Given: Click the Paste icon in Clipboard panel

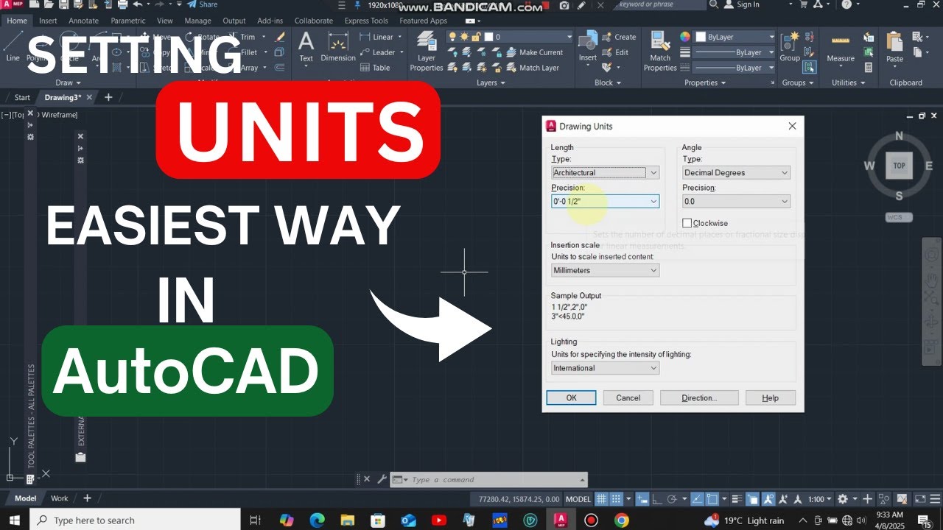Looking at the screenshot, I should pyautogui.click(x=894, y=41).
